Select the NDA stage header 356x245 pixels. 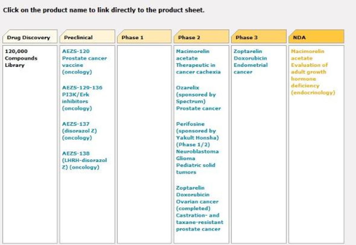coord(299,38)
